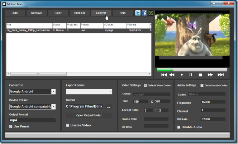Add a file to the queue
This screenshot has width=238, height=144.
pos(15,13)
